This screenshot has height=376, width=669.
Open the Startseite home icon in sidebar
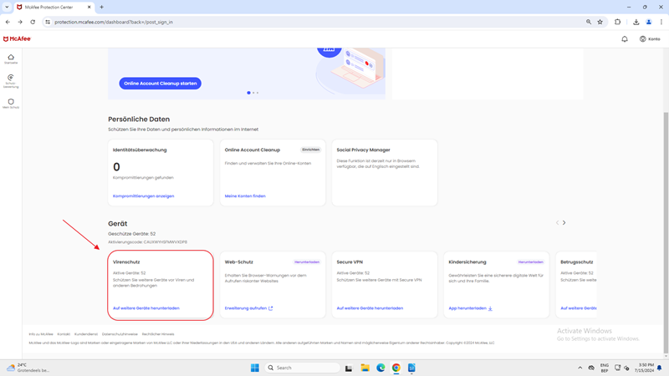pyautogui.click(x=11, y=58)
